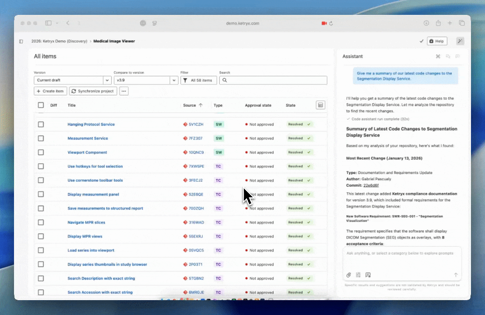Go to 2026: Ketryx Demo (Discovery) breadcrumb
Viewport: 485px width, 315px height.
click(59, 41)
